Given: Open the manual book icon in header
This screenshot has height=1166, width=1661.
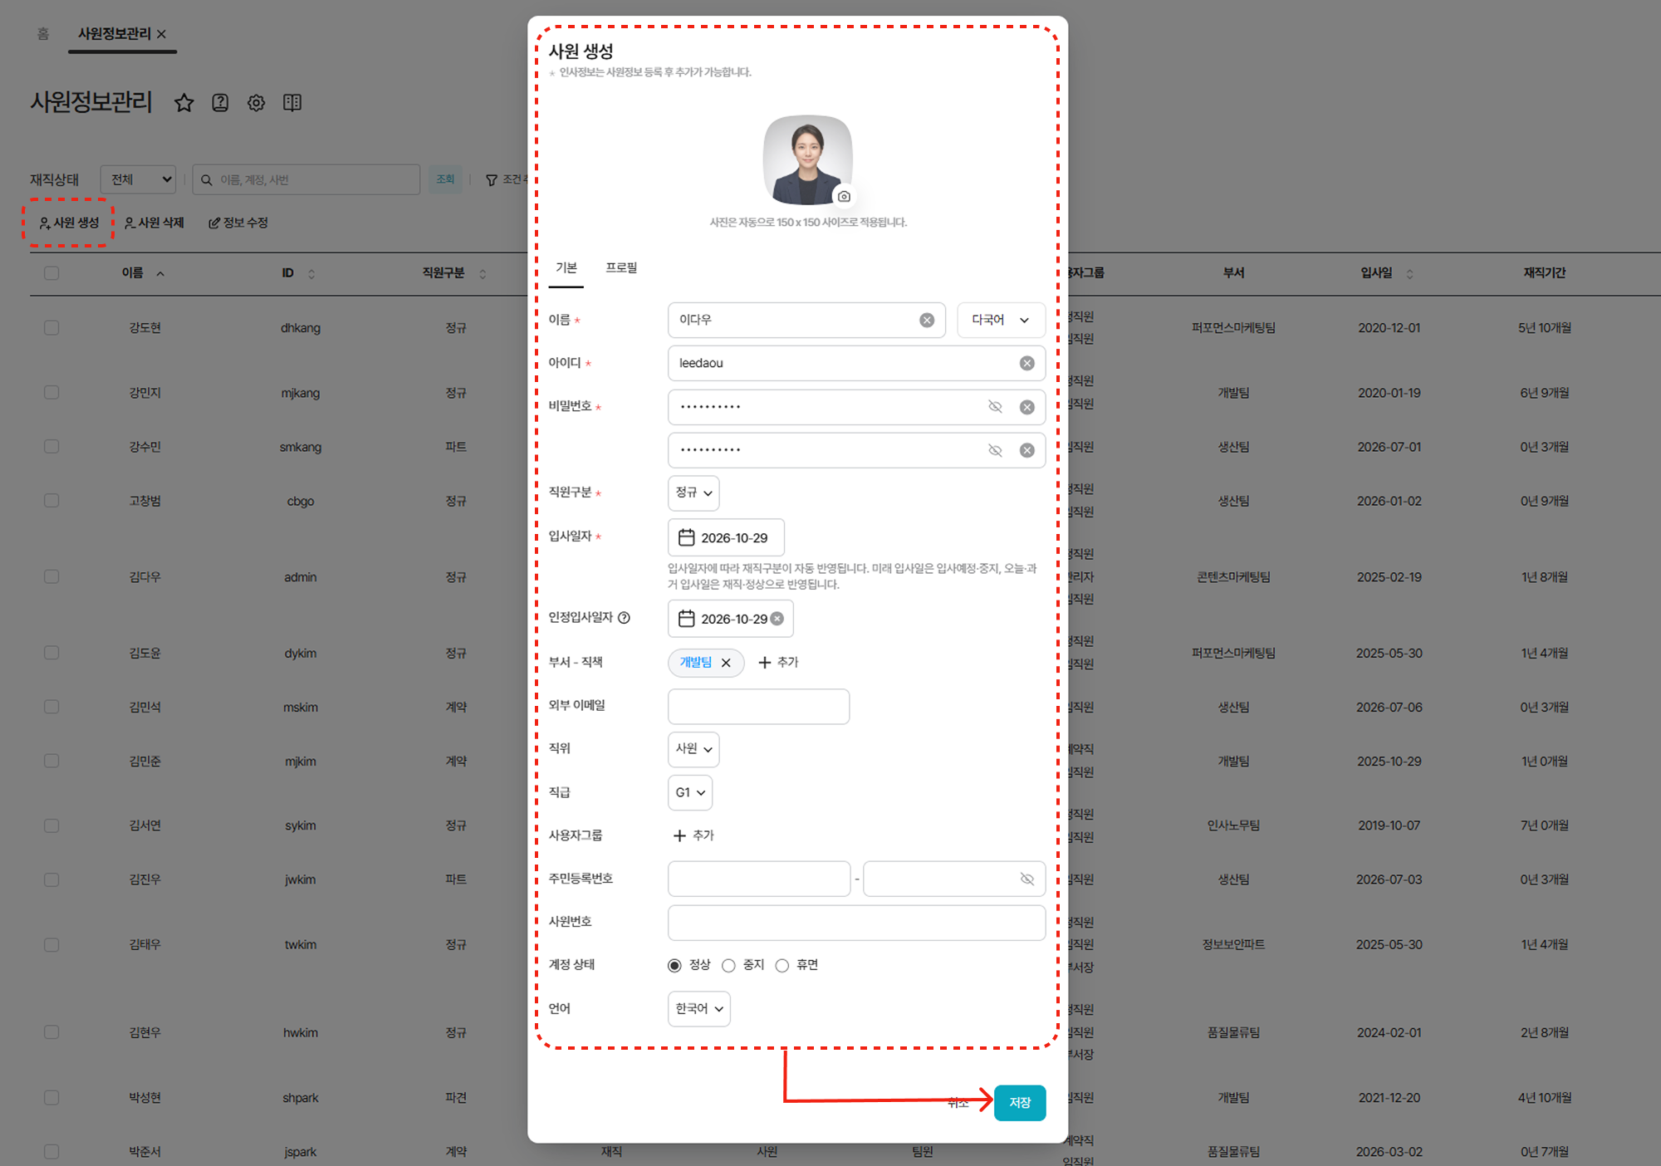Looking at the screenshot, I should tap(292, 103).
